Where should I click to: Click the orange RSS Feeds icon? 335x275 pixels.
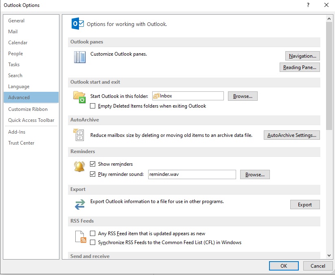point(79,237)
